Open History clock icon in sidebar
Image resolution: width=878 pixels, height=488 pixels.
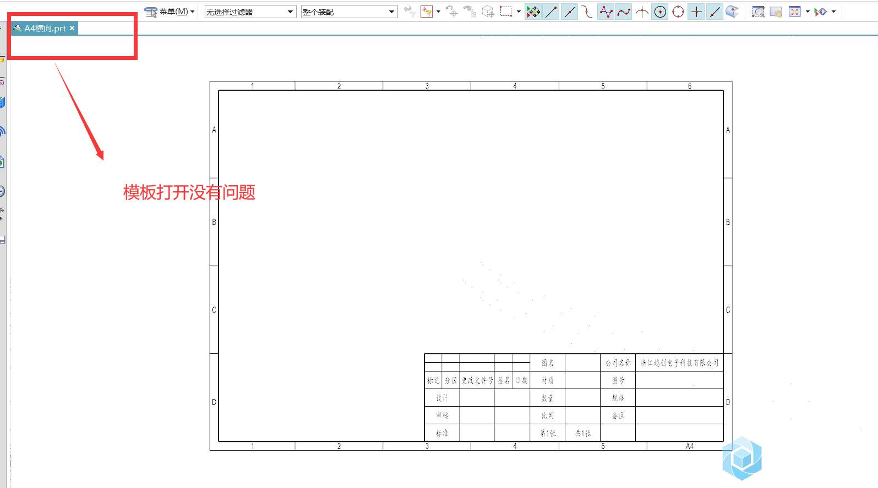[x=2, y=191]
